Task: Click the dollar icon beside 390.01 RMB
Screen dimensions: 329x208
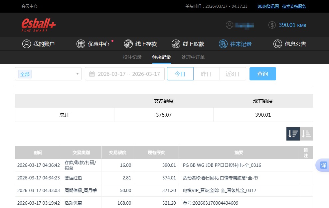Action: (272, 25)
